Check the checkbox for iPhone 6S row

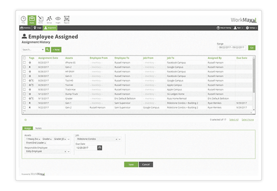24,62
